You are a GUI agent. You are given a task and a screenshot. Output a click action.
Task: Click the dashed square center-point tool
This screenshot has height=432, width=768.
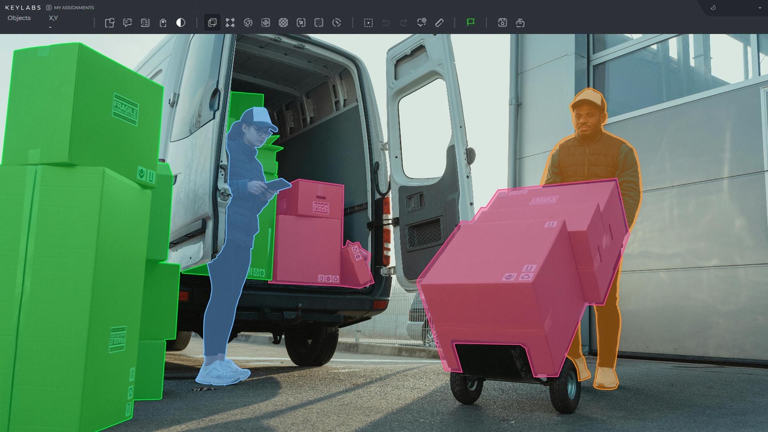pyautogui.click(x=368, y=23)
